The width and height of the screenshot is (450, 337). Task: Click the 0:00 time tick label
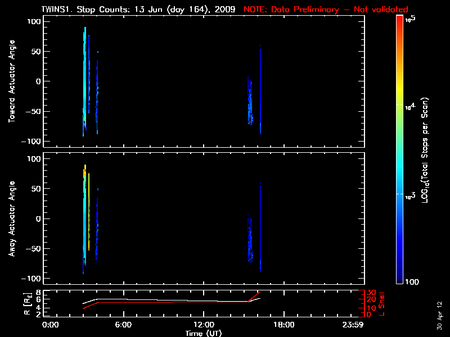pyautogui.click(x=51, y=325)
